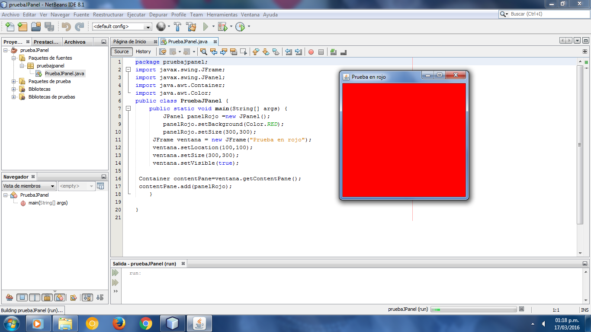Open a project with the Open Project icon
This screenshot has height=332, width=591.
(x=36, y=26)
